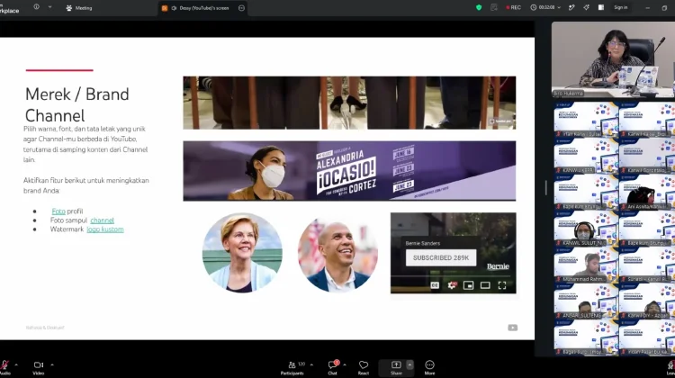
Task: Toggle closed captions in Bernie video player
Action: coord(435,285)
